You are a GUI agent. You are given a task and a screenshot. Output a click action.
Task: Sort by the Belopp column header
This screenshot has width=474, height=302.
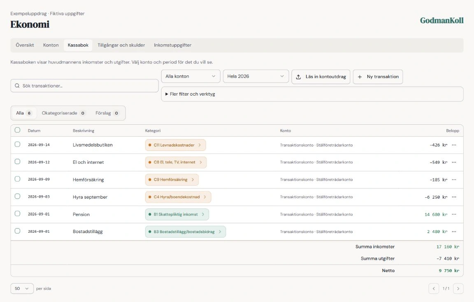453,130
